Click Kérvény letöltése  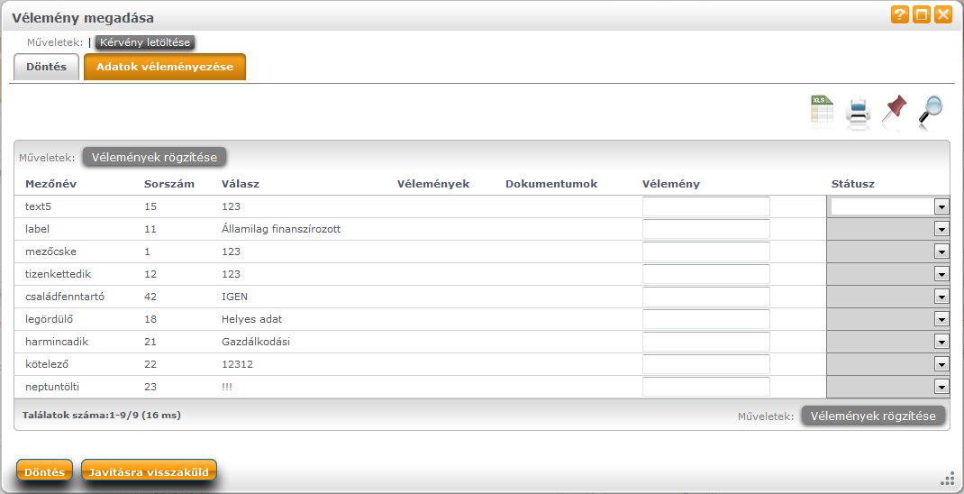(145, 42)
